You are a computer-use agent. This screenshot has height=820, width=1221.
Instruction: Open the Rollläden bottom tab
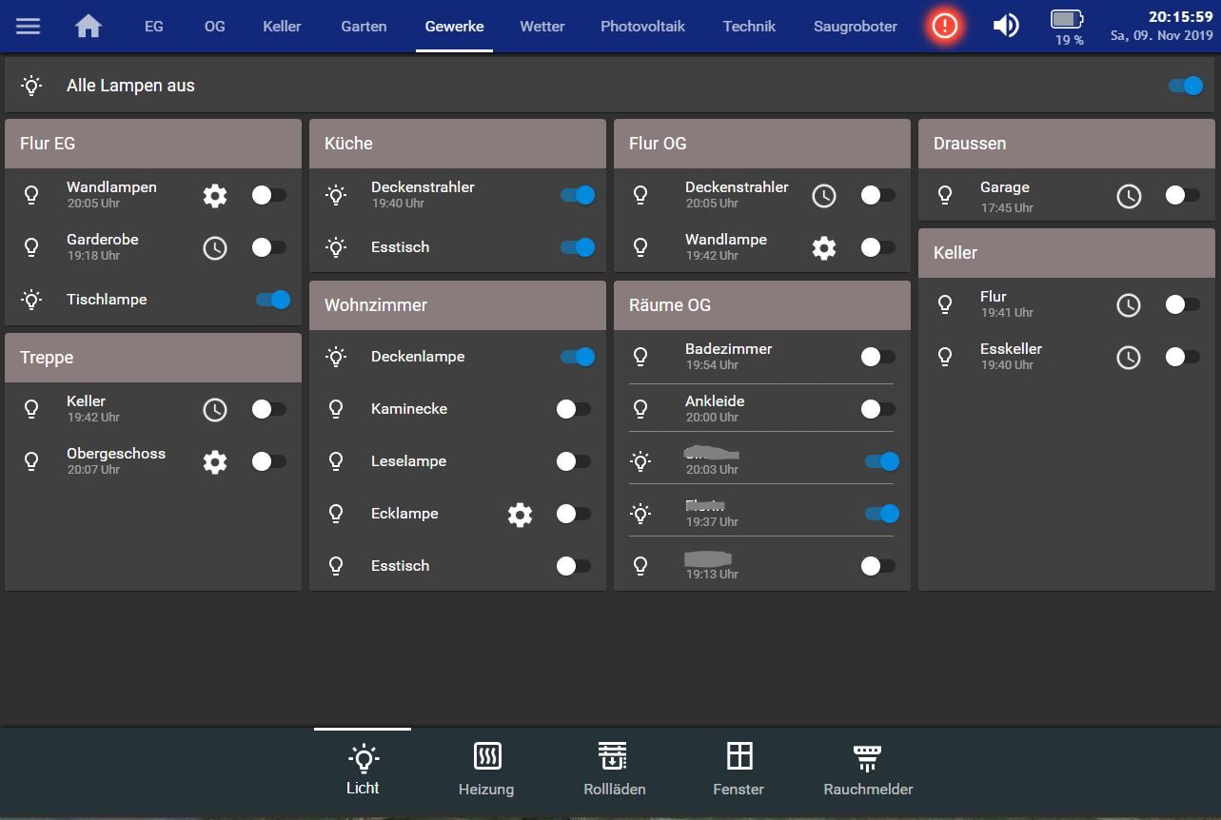(614, 769)
